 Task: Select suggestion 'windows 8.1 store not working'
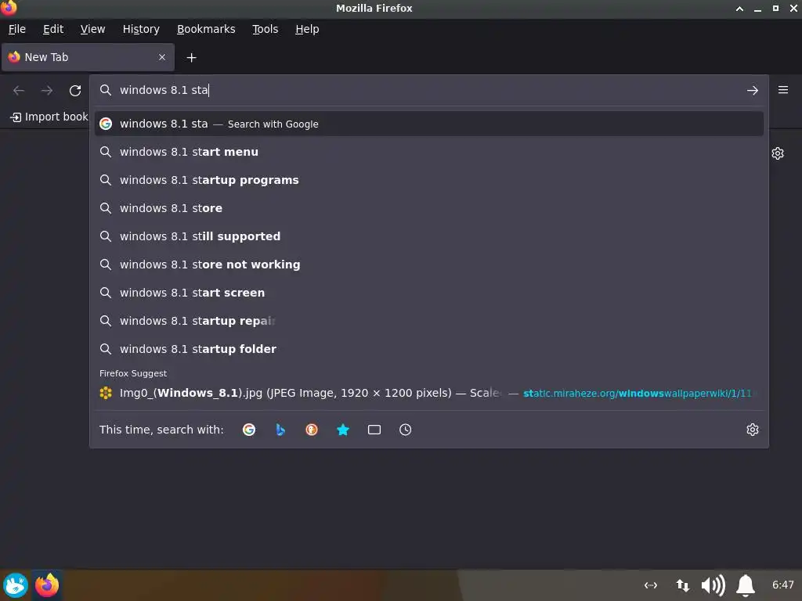coord(428,265)
